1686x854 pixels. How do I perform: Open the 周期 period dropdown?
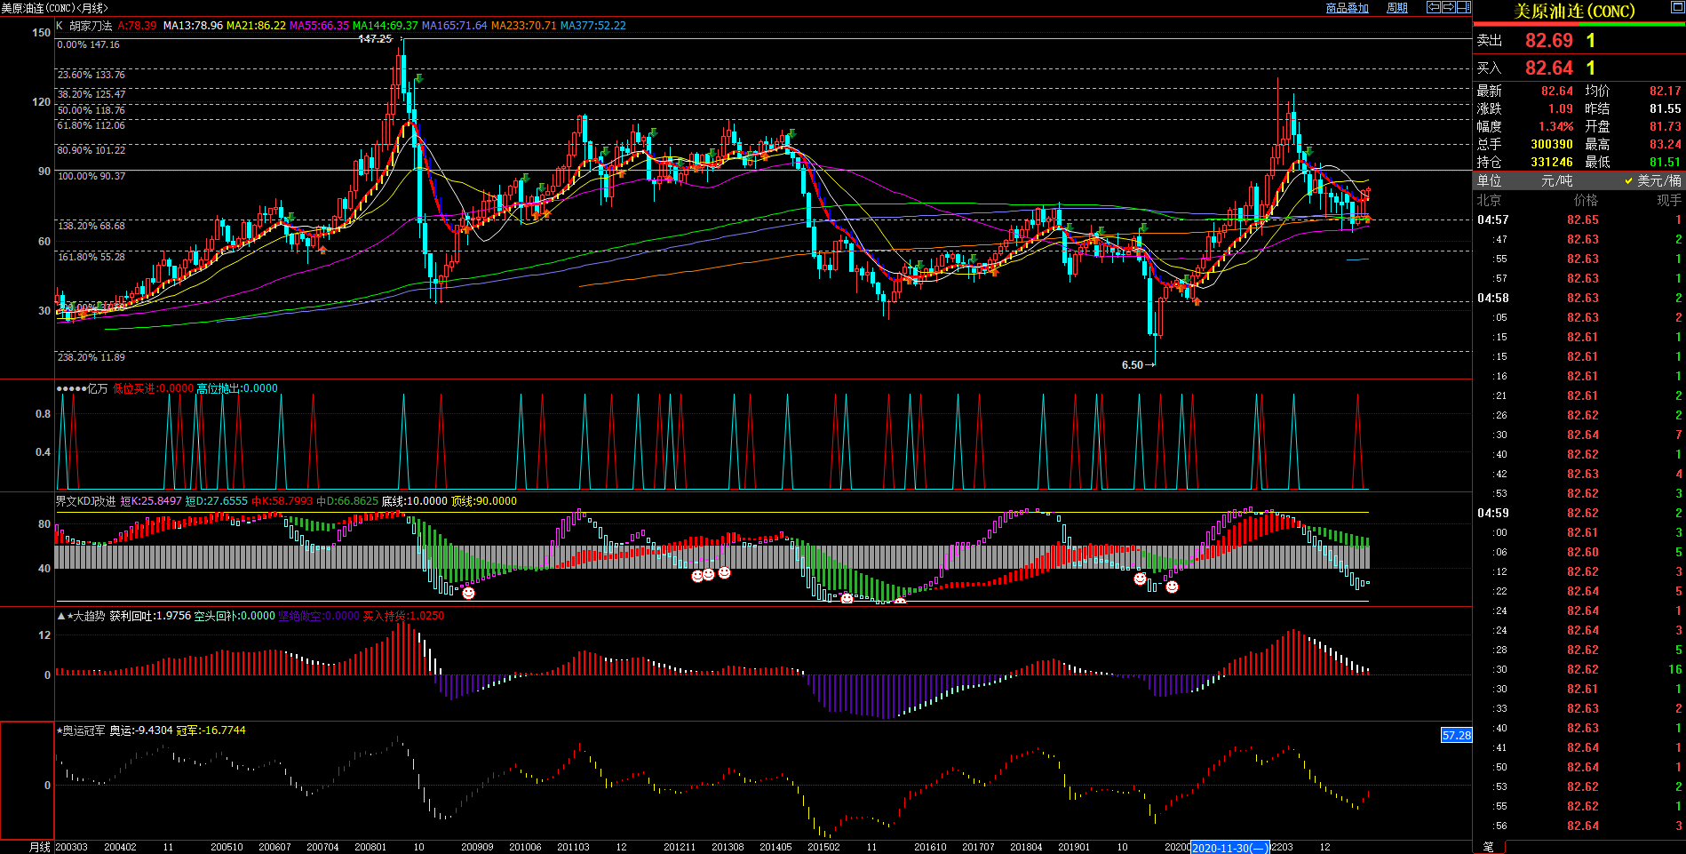tap(1397, 8)
